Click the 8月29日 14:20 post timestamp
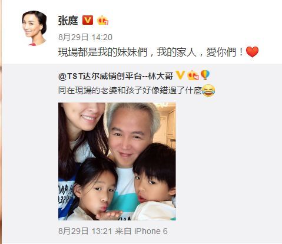This screenshot has width=282, height=244. (85, 37)
